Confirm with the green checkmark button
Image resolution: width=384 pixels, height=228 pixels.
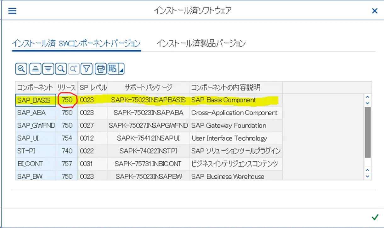[x=375, y=217]
